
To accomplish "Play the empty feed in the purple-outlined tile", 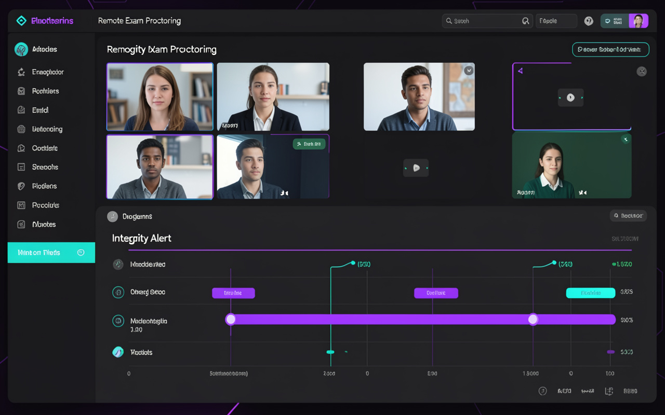I will [x=570, y=98].
